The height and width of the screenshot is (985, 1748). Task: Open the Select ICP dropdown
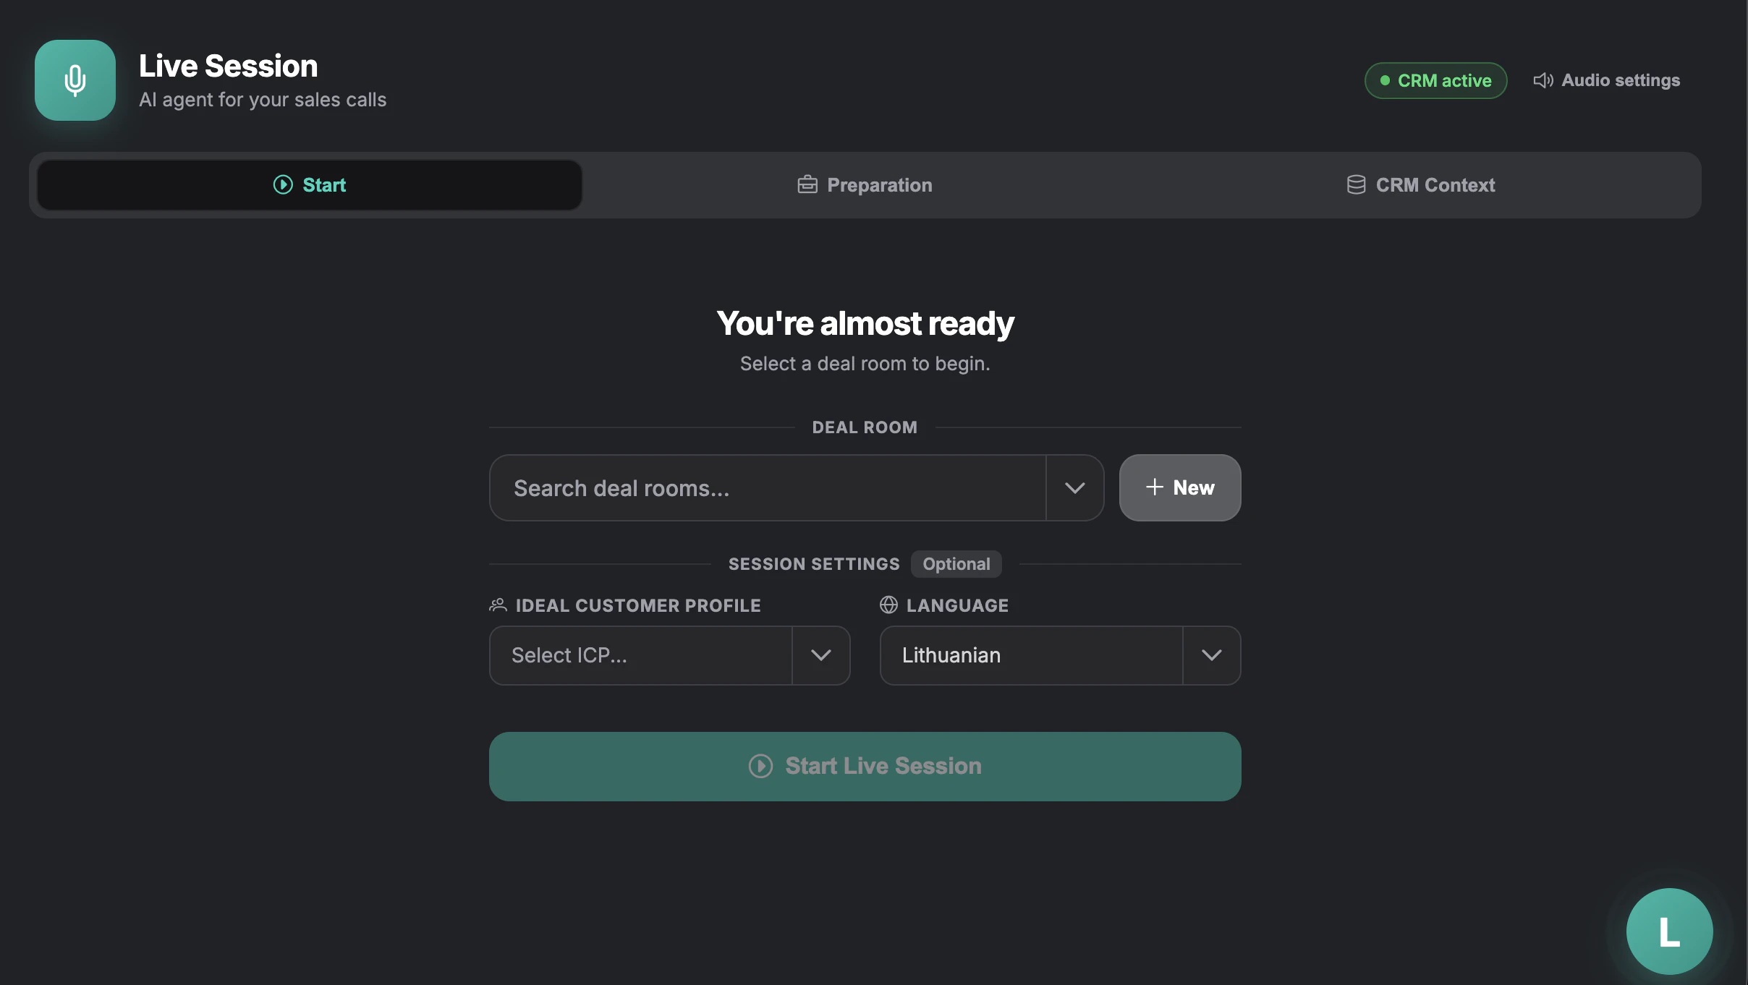click(820, 655)
